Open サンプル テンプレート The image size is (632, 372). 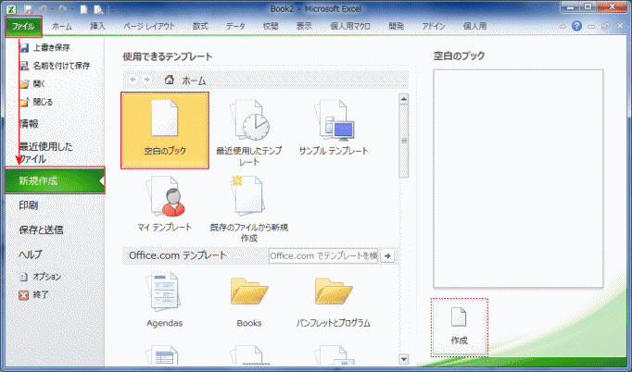(x=334, y=128)
